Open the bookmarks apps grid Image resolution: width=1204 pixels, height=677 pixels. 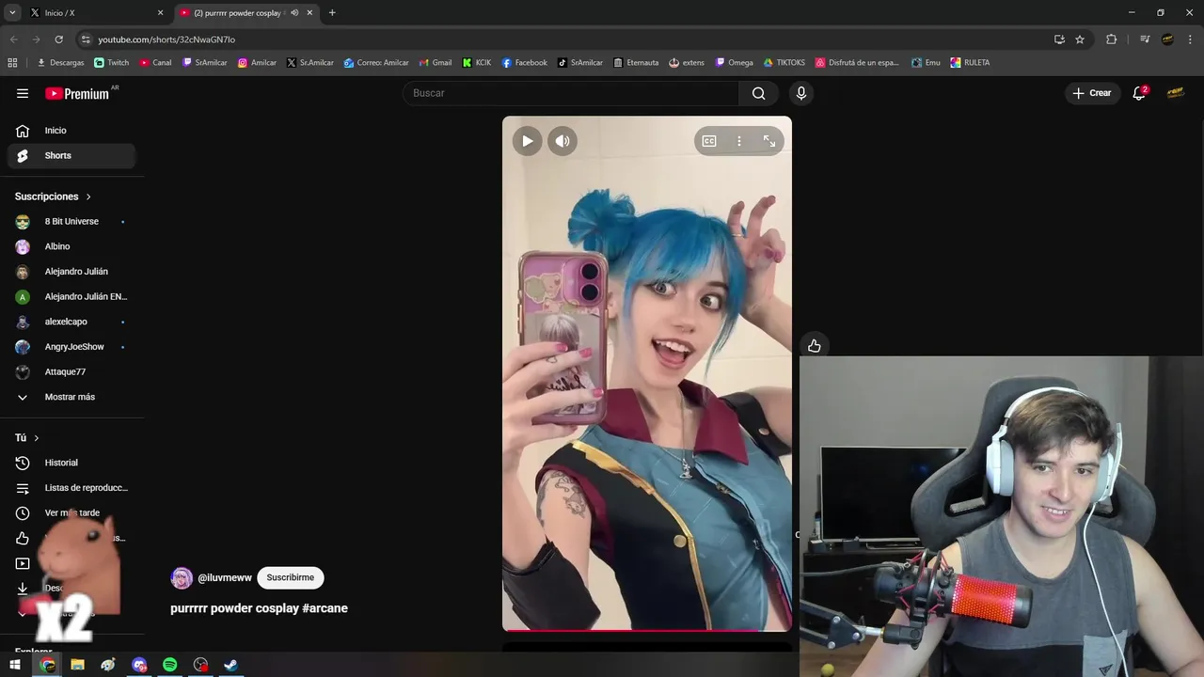click(x=12, y=63)
